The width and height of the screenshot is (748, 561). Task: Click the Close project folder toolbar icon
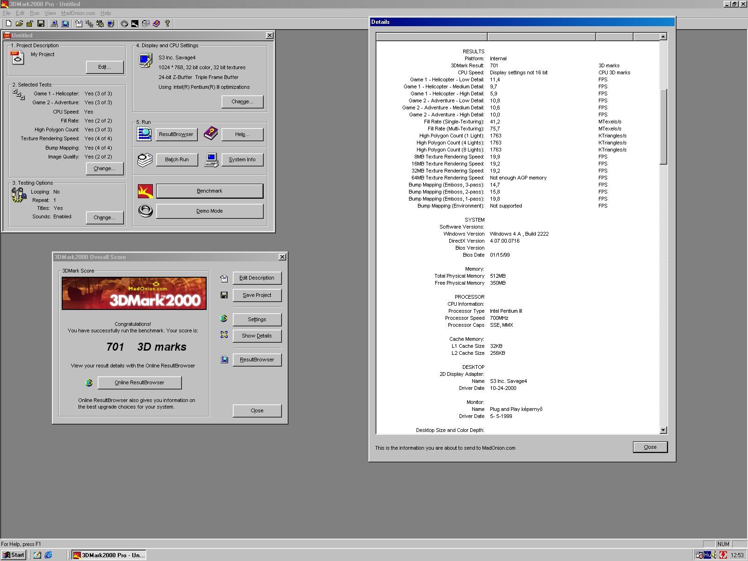(x=30, y=23)
